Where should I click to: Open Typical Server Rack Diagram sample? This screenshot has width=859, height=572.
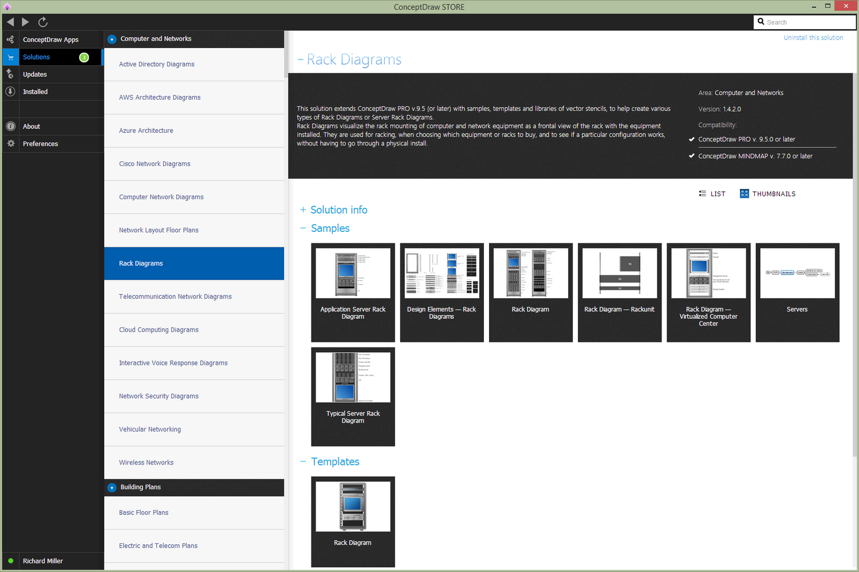tap(353, 397)
